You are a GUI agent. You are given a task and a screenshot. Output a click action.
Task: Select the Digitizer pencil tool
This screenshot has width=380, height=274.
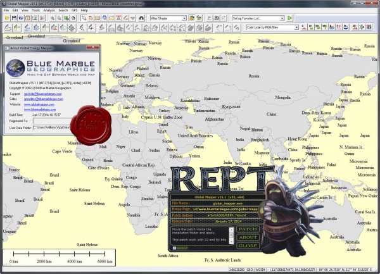125,18
